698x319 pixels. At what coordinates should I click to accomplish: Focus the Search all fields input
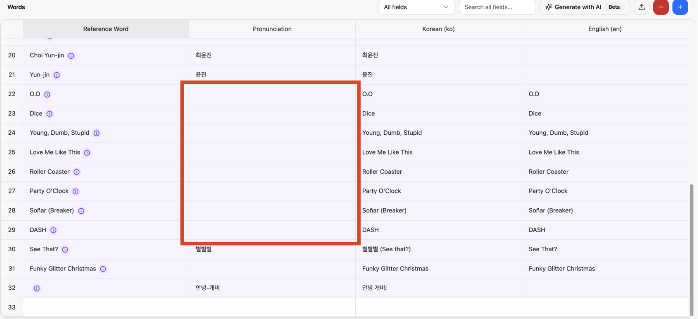[x=497, y=7]
